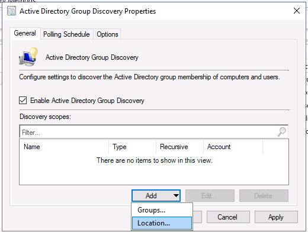Close the Properties dialog with the X
The image size is (308, 232).
297,11
